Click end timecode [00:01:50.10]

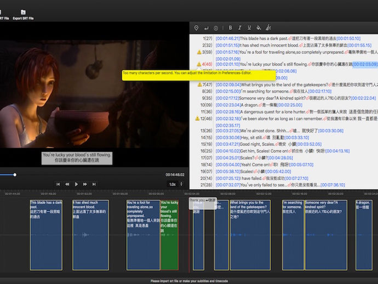[x=348, y=38]
